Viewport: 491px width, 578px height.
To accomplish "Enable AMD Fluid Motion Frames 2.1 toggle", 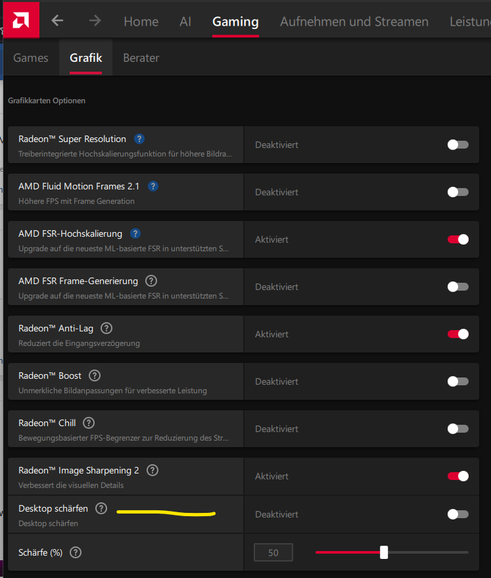I will pyautogui.click(x=458, y=192).
